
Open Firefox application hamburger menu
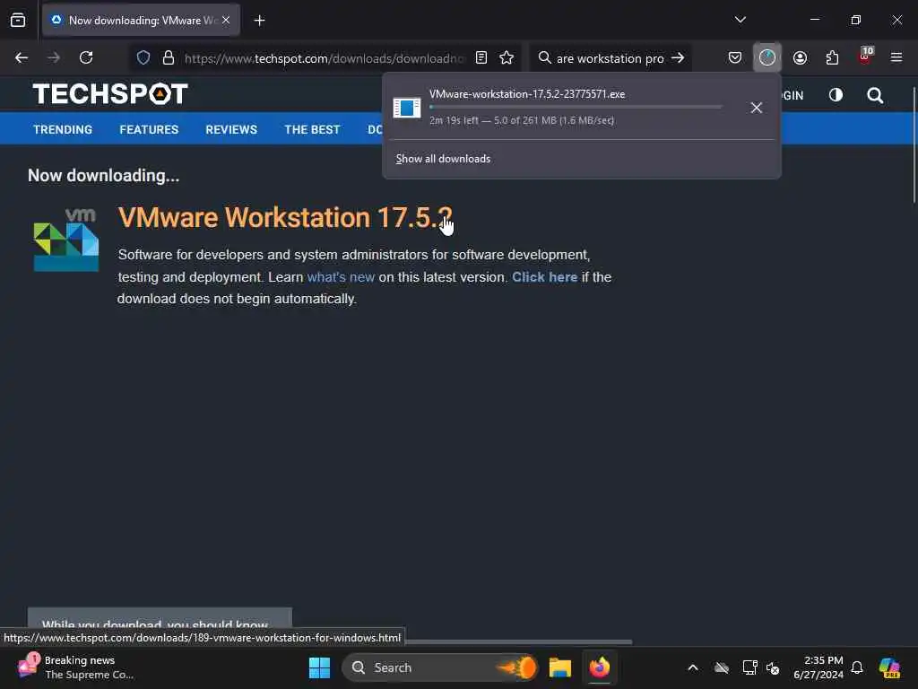coord(896,57)
